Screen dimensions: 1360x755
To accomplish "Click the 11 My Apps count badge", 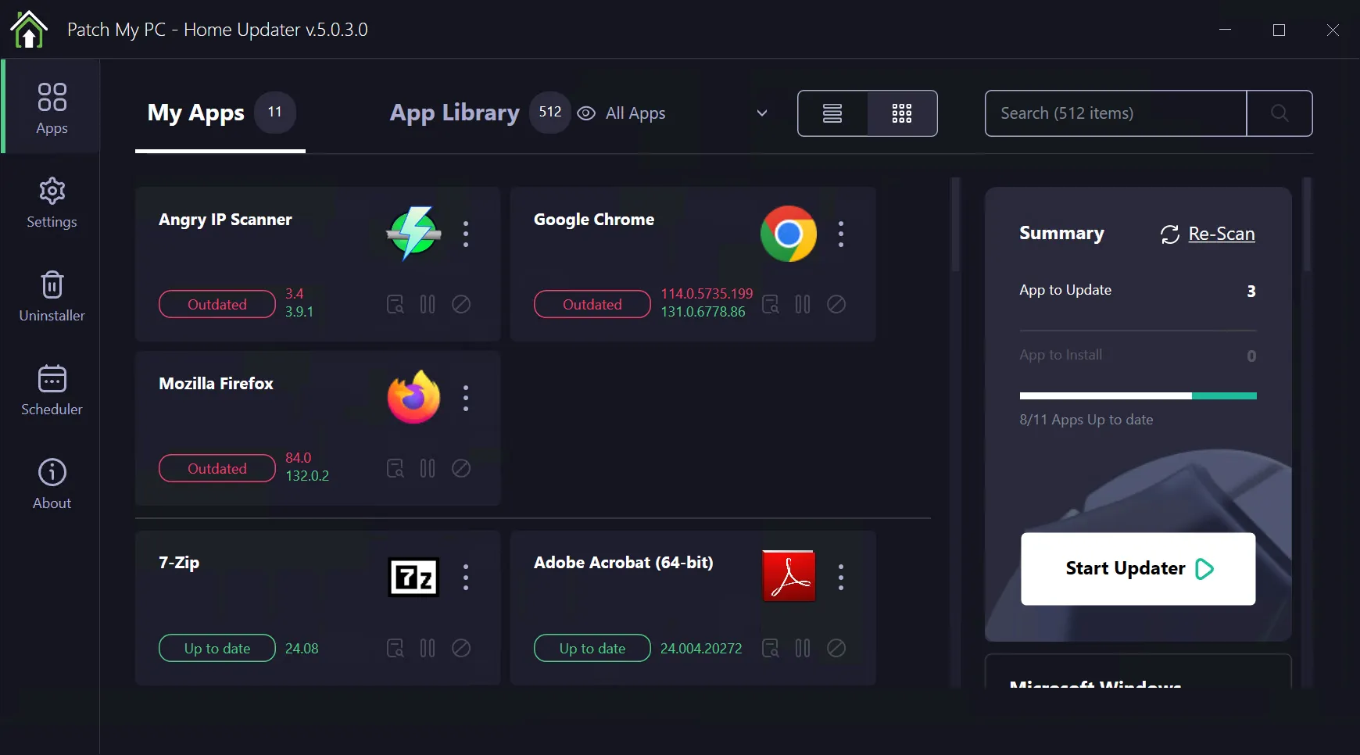I will [x=275, y=113].
